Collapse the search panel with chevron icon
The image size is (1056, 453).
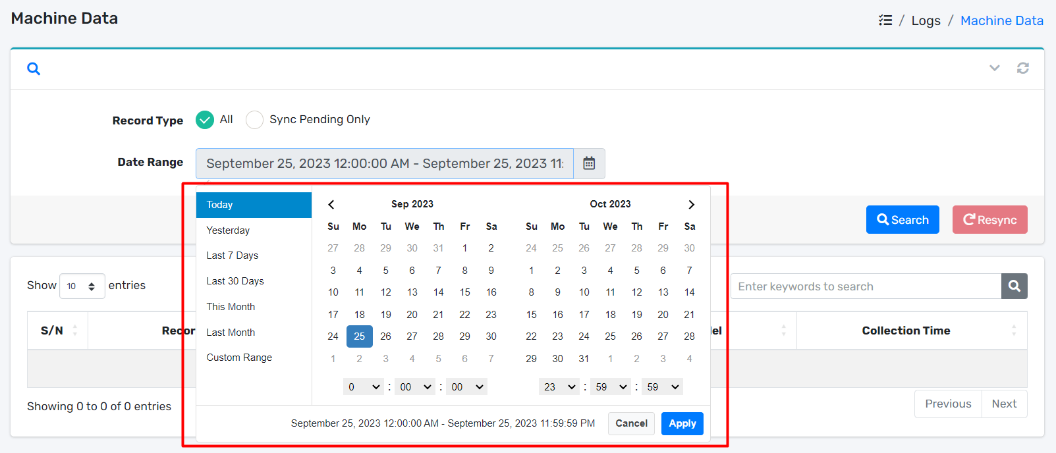994,68
